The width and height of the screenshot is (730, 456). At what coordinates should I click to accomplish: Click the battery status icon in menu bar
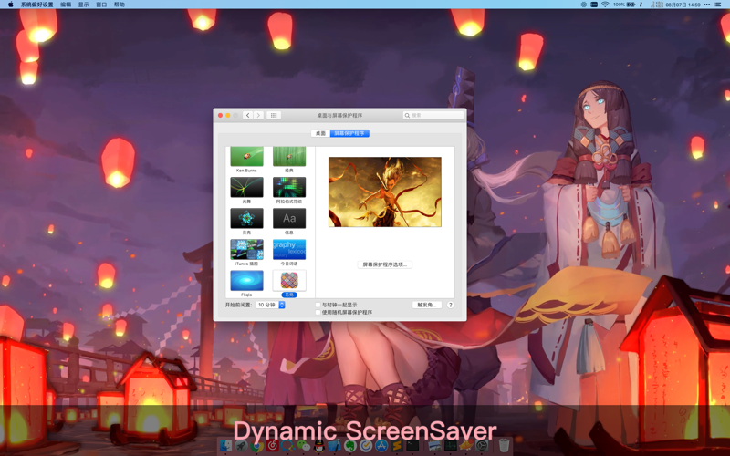point(631,5)
